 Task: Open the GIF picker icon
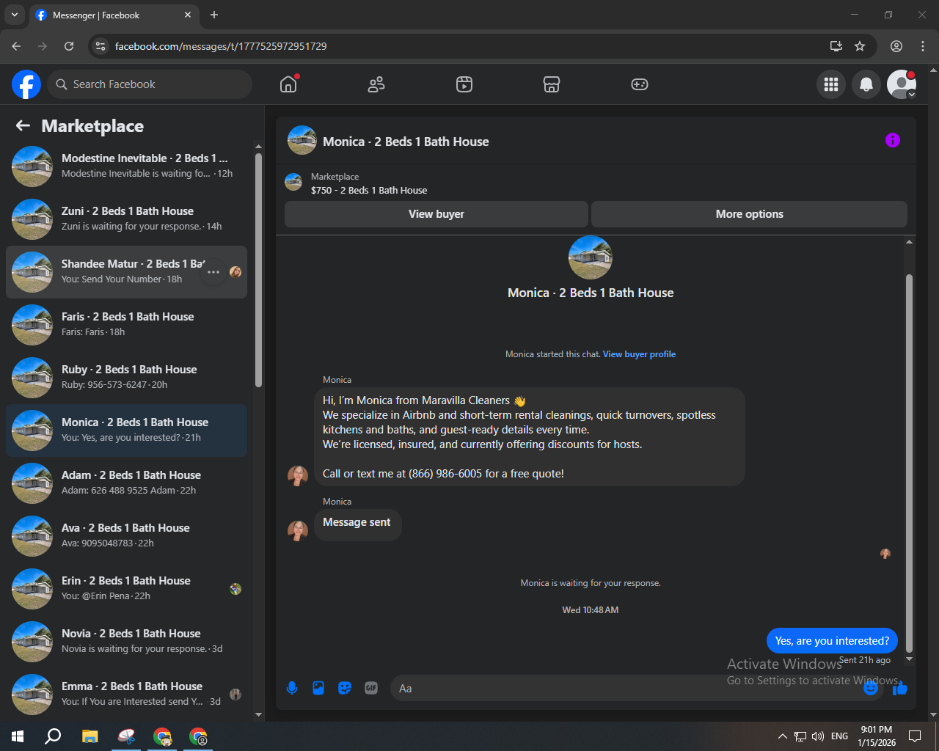pyautogui.click(x=371, y=688)
